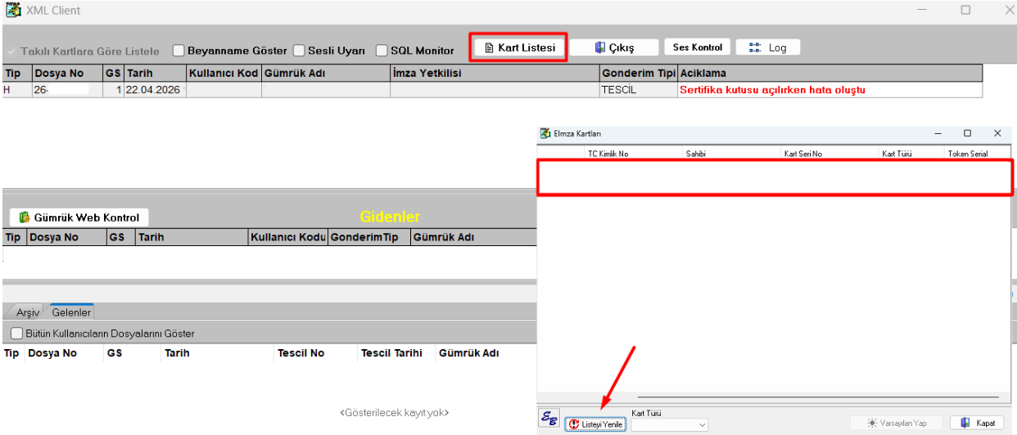The height and width of the screenshot is (435, 1017).
Task: Click the horizontal scrollbar in Elmza Kartları
Action: [x=817, y=397]
